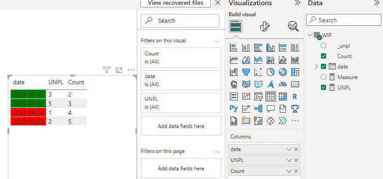Check the Measure field checkbox

coord(324,77)
